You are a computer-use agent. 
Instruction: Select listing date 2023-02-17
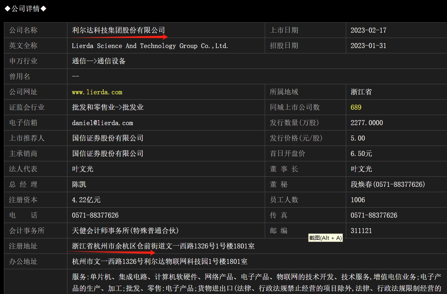coord(368,30)
